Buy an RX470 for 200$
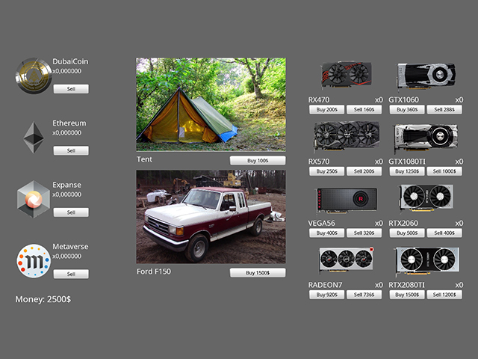Image resolution: width=478 pixels, height=359 pixels. [326, 109]
